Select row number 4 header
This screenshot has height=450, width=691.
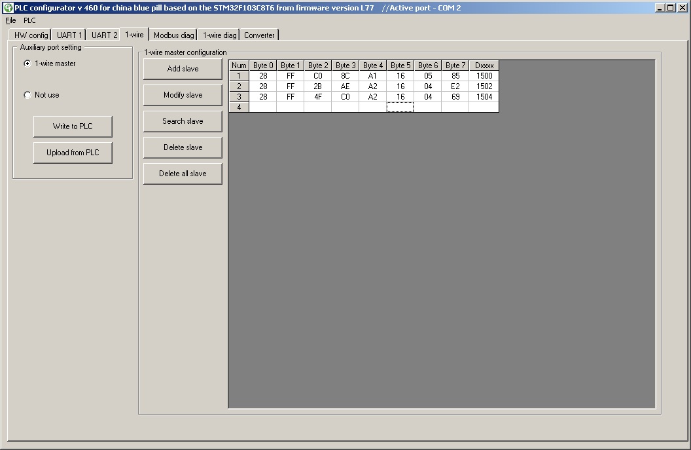[x=239, y=107]
